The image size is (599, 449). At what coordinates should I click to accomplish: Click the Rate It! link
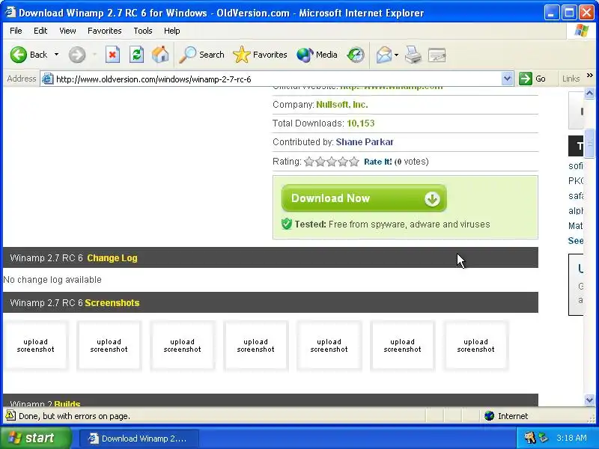[x=378, y=162]
